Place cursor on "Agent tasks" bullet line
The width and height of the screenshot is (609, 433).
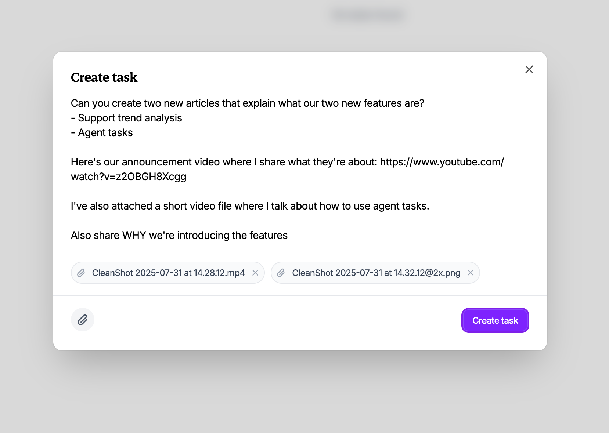click(x=105, y=132)
